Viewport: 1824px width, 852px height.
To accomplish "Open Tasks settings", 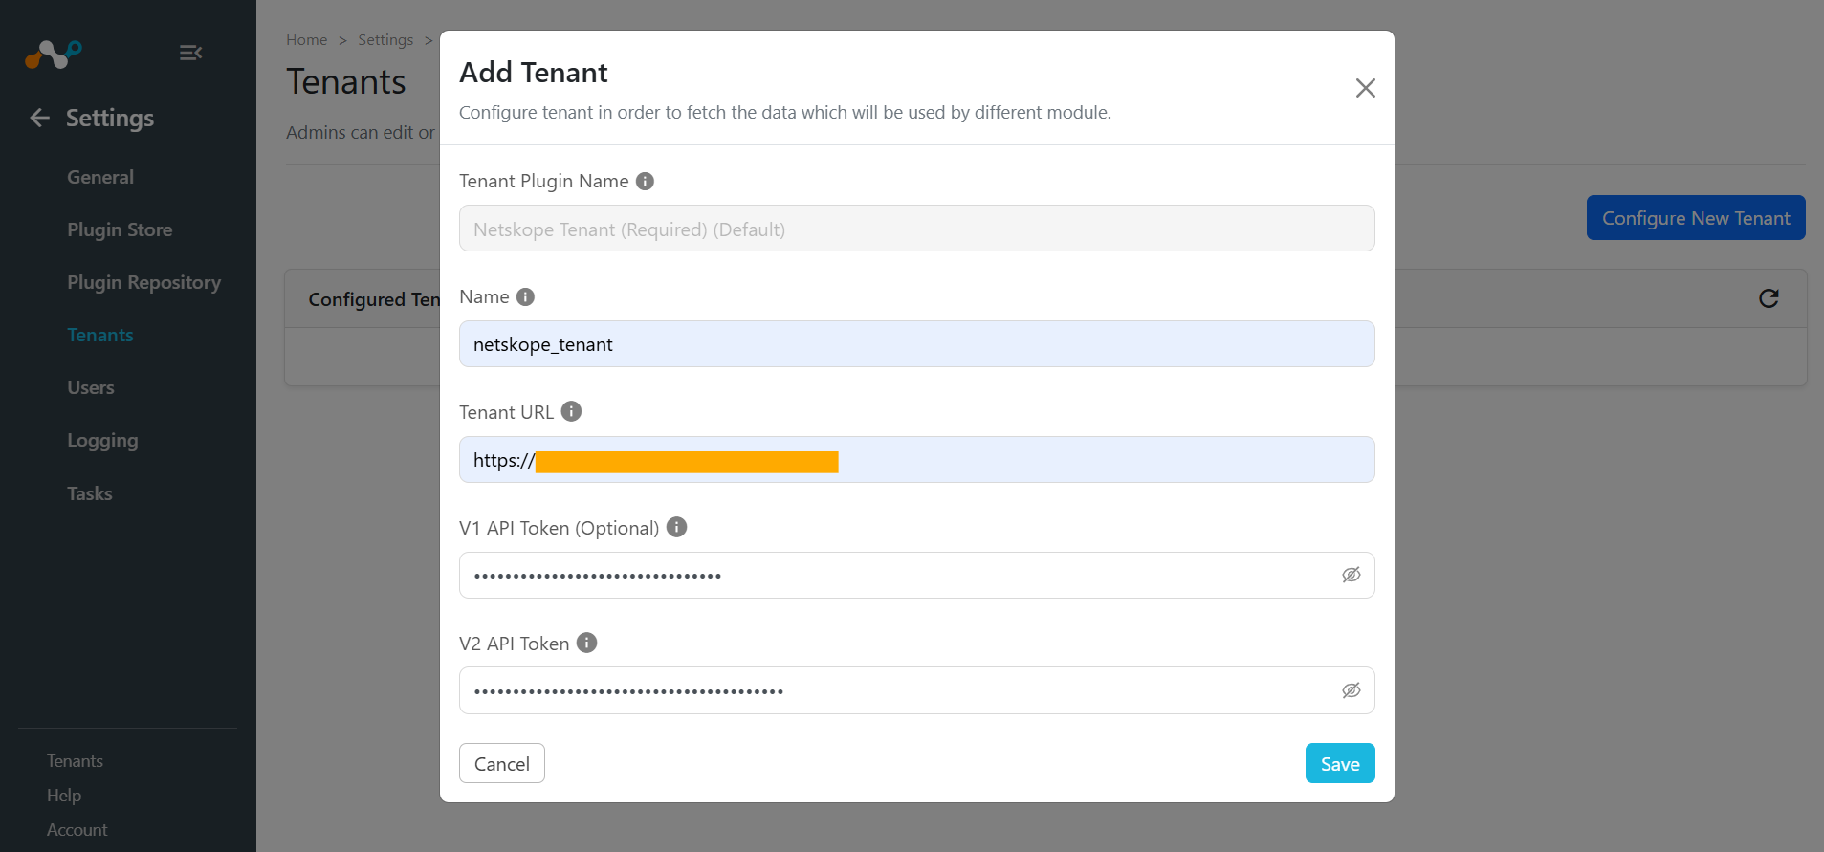I will pyautogui.click(x=90, y=493).
